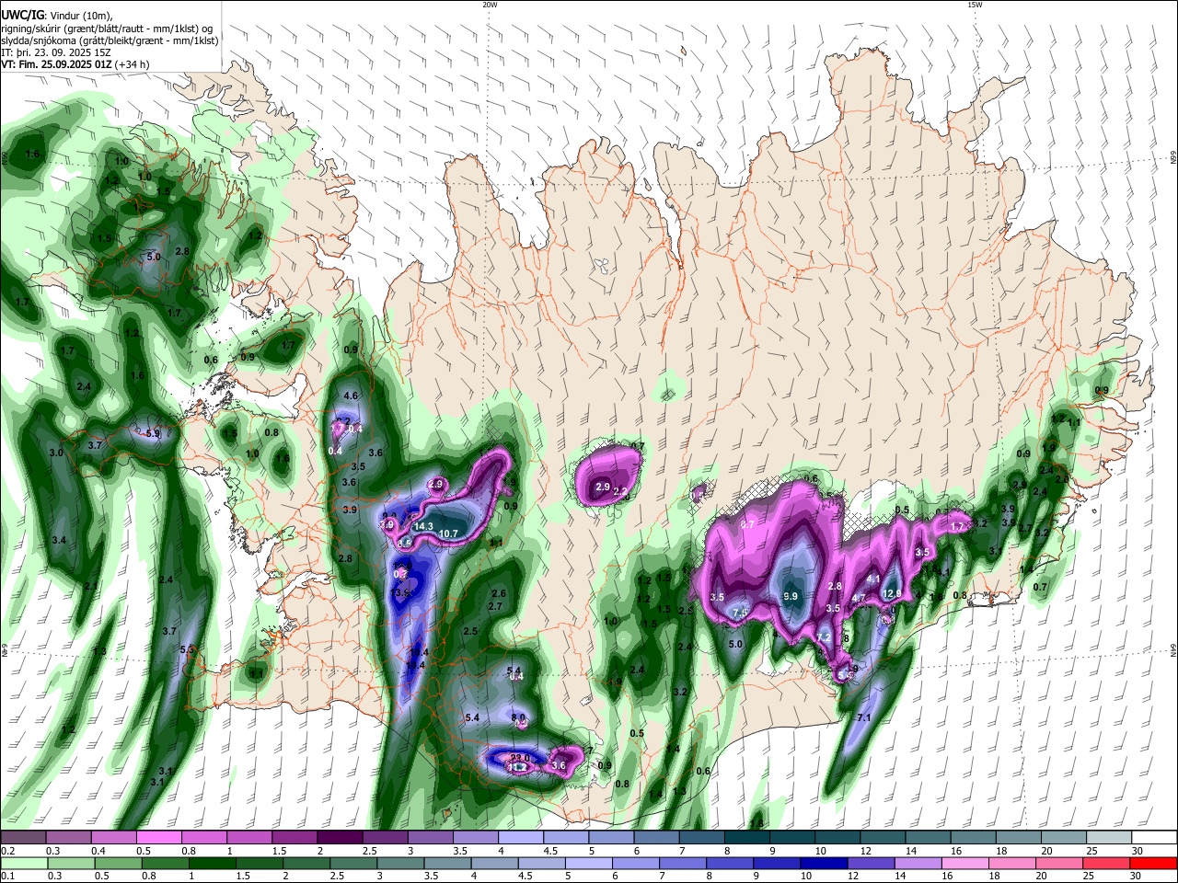Pick the medium green 0.5–0.8 rain swatch
This screenshot has height=883, width=1178.
click(x=118, y=863)
